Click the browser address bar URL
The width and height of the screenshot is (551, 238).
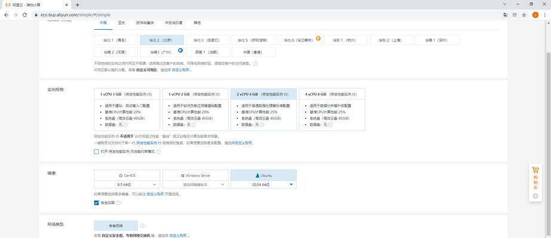pos(75,15)
